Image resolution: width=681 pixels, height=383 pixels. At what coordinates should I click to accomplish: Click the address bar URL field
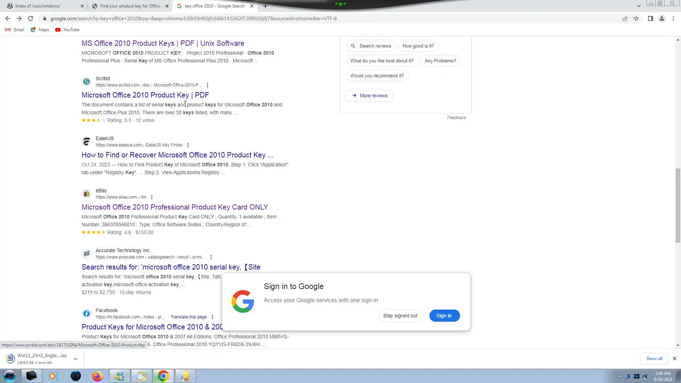point(193,18)
